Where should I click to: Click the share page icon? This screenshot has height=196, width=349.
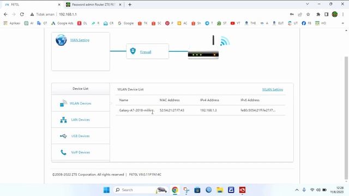point(300,14)
